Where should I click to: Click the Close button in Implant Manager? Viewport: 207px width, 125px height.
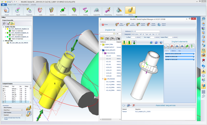[x=105, y=25]
